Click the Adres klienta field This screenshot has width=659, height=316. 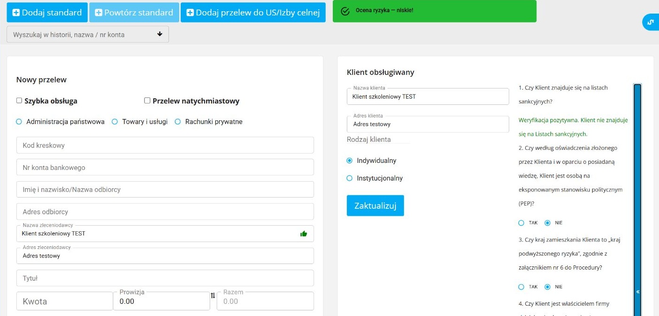(x=428, y=124)
